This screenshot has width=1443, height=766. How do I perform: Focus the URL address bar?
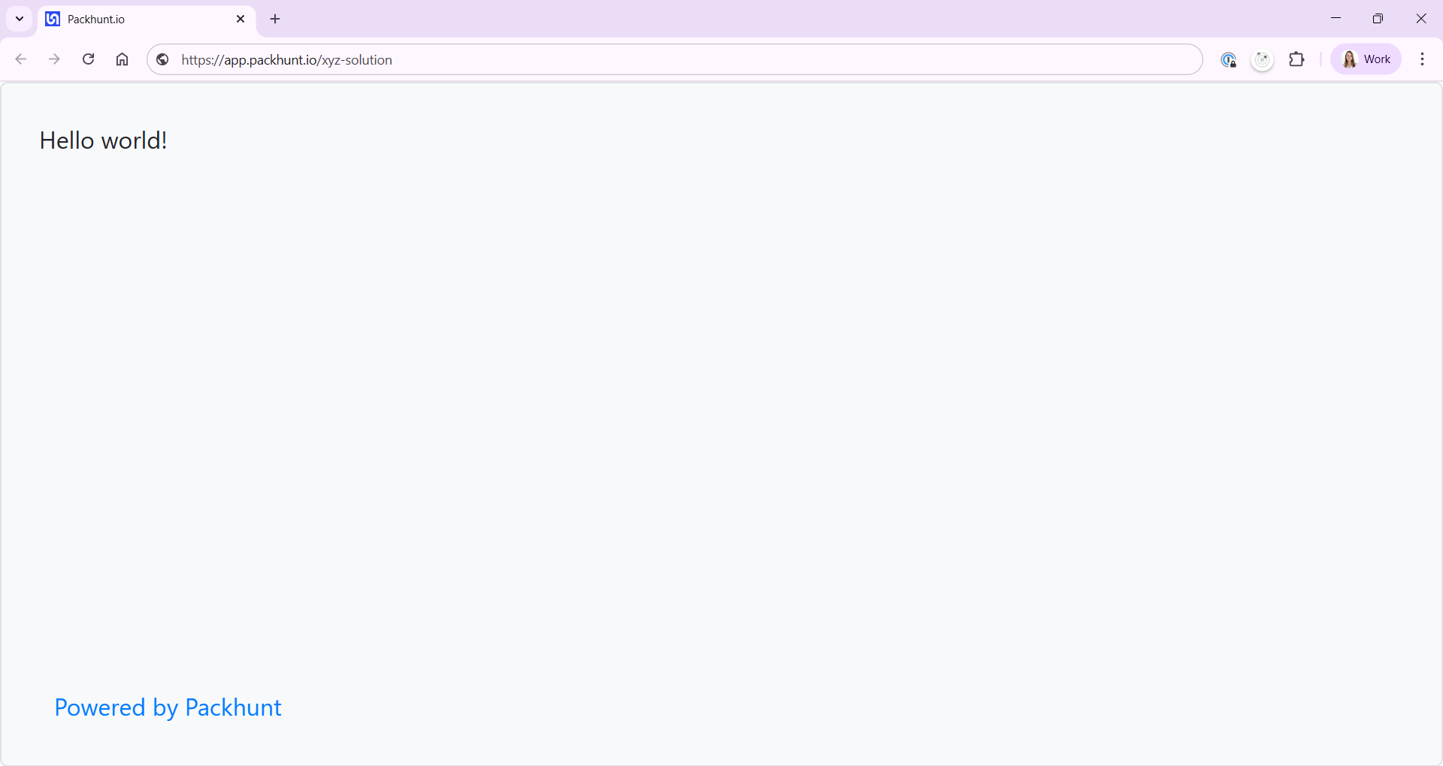[676, 60]
